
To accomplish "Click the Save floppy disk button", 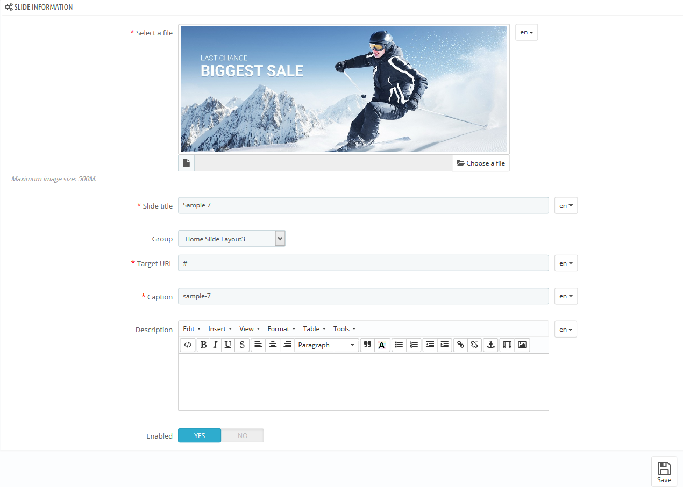I will [x=664, y=471].
